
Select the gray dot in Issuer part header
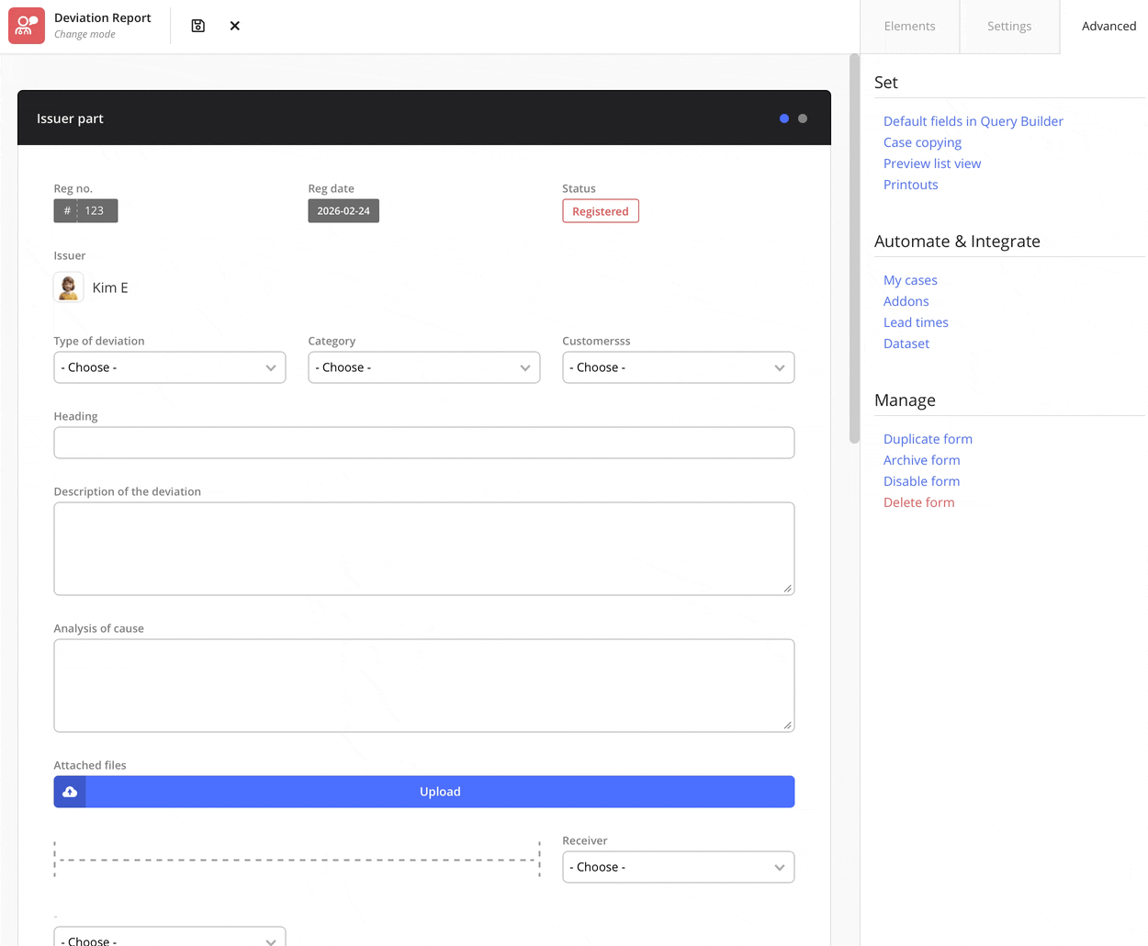803,118
